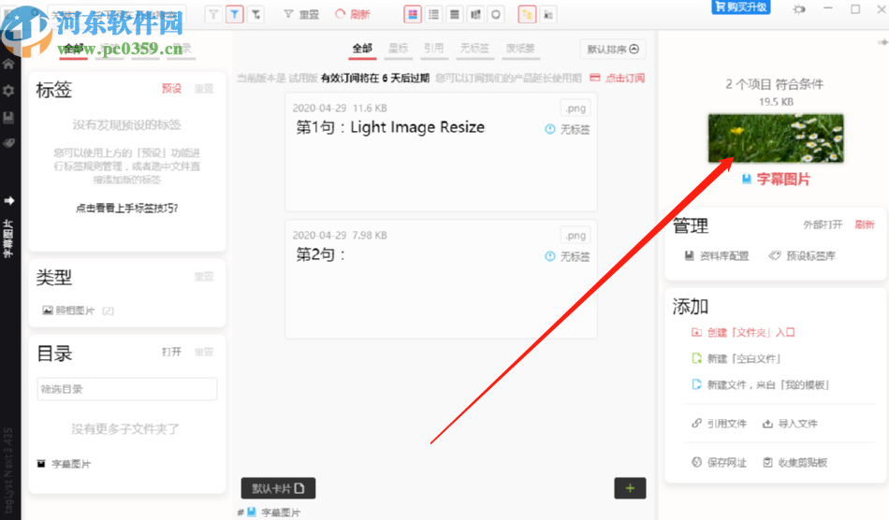Viewport: 889px width, 520px height.
Task: Open externally with the 外部打开 link
Action: pyautogui.click(x=823, y=224)
